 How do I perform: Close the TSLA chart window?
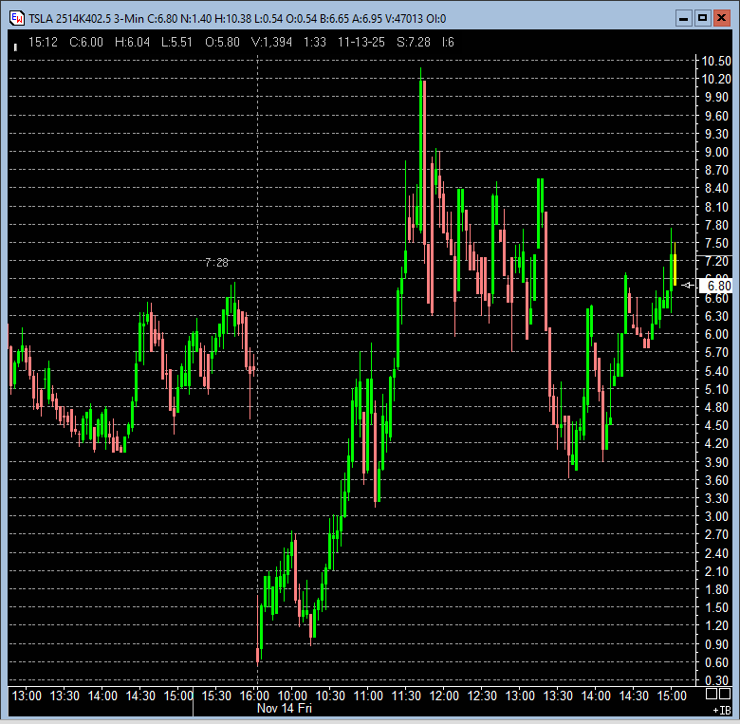(721, 18)
